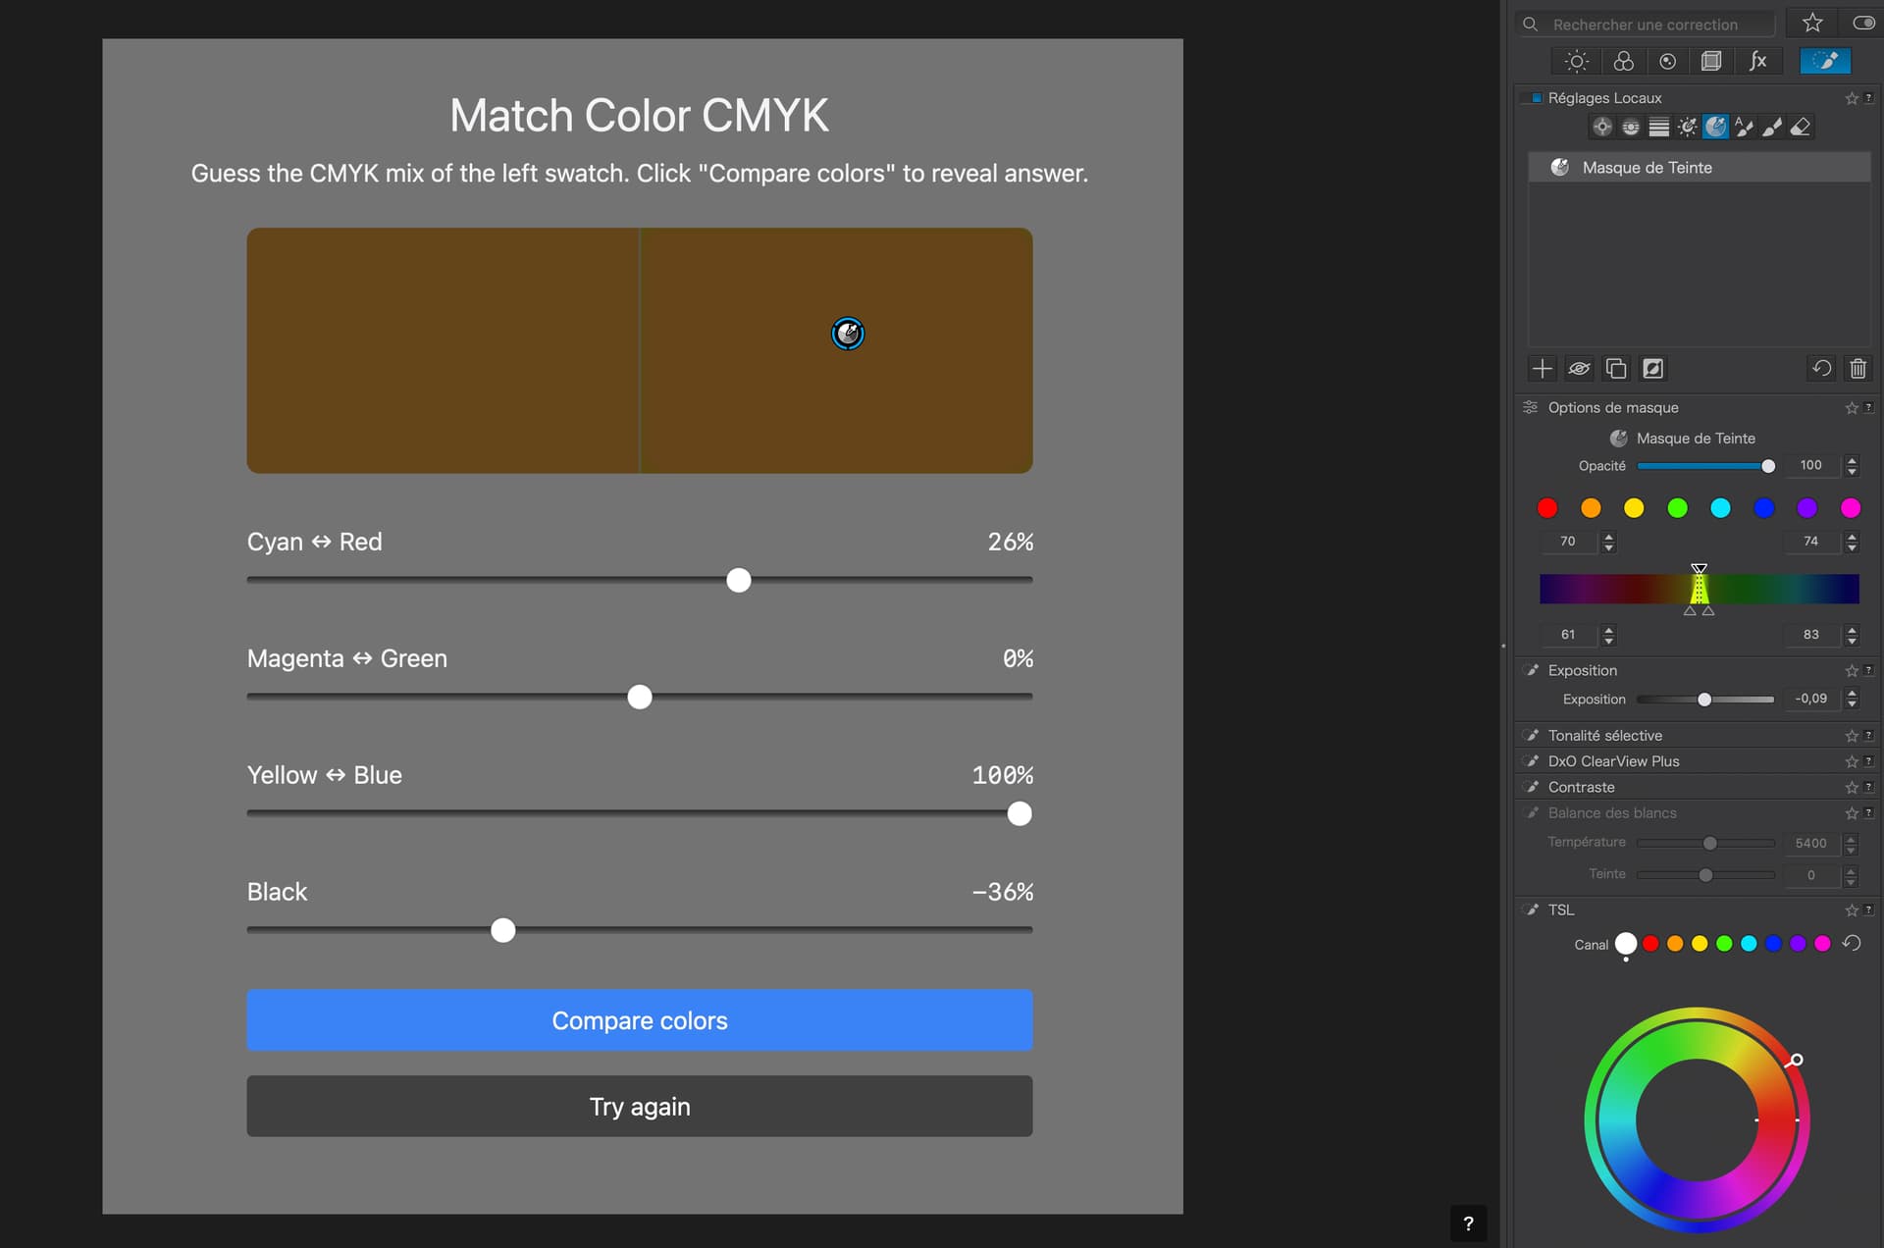Image resolution: width=1884 pixels, height=1248 pixels.
Task: Flip the toggle switch at top right
Action: pos(1862,23)
